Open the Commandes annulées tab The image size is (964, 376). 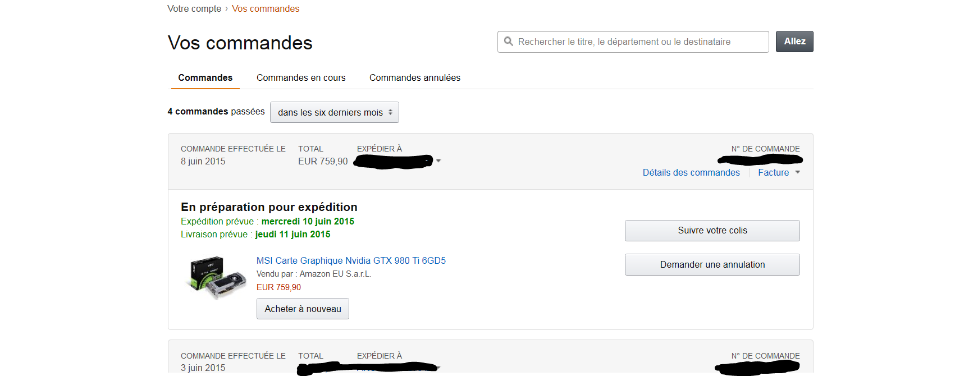click(414, 78)
